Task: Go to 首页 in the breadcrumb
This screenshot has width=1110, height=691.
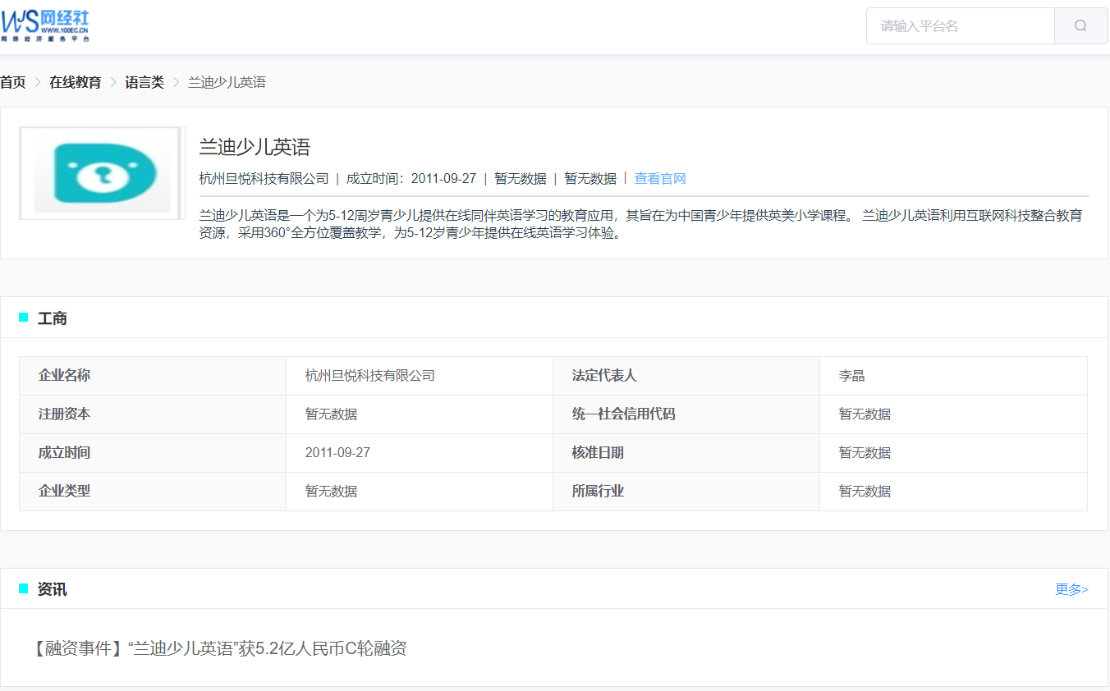Action: coord(13,82)
